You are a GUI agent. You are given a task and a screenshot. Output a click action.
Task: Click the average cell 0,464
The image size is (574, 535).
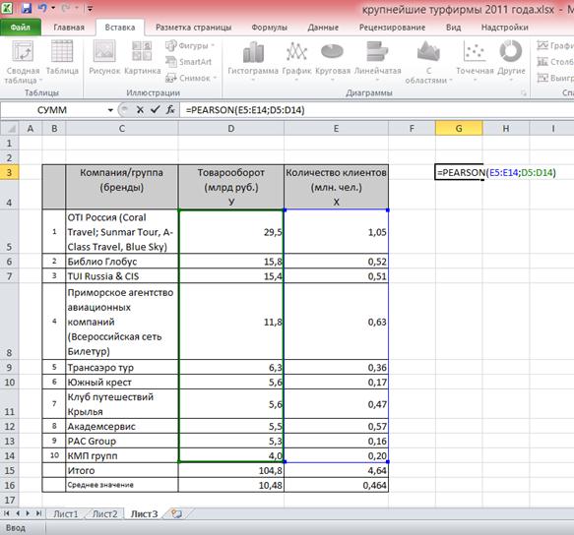(336, 485)
